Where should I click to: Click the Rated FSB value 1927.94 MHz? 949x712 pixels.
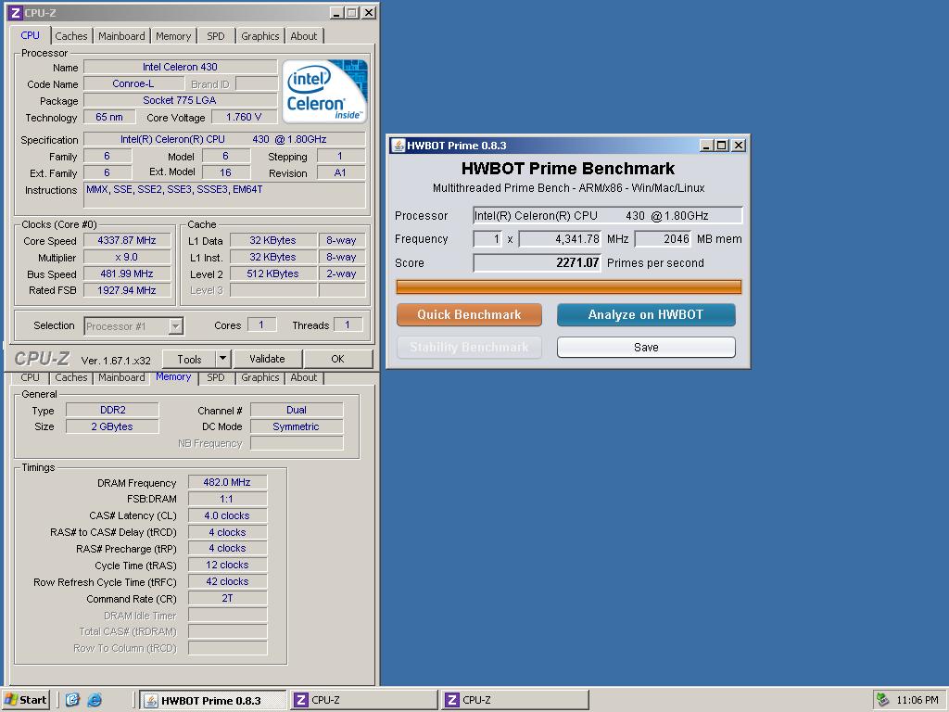(127, 290)
